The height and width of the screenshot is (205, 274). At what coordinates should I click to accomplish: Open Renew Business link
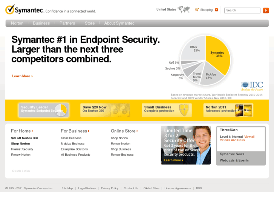(x=122, y=155)
